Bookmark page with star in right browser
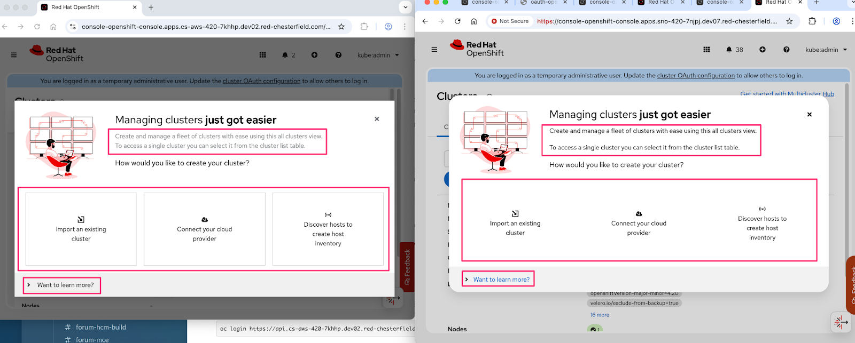Screen dimensions: 855x343 tap(789, 21)
